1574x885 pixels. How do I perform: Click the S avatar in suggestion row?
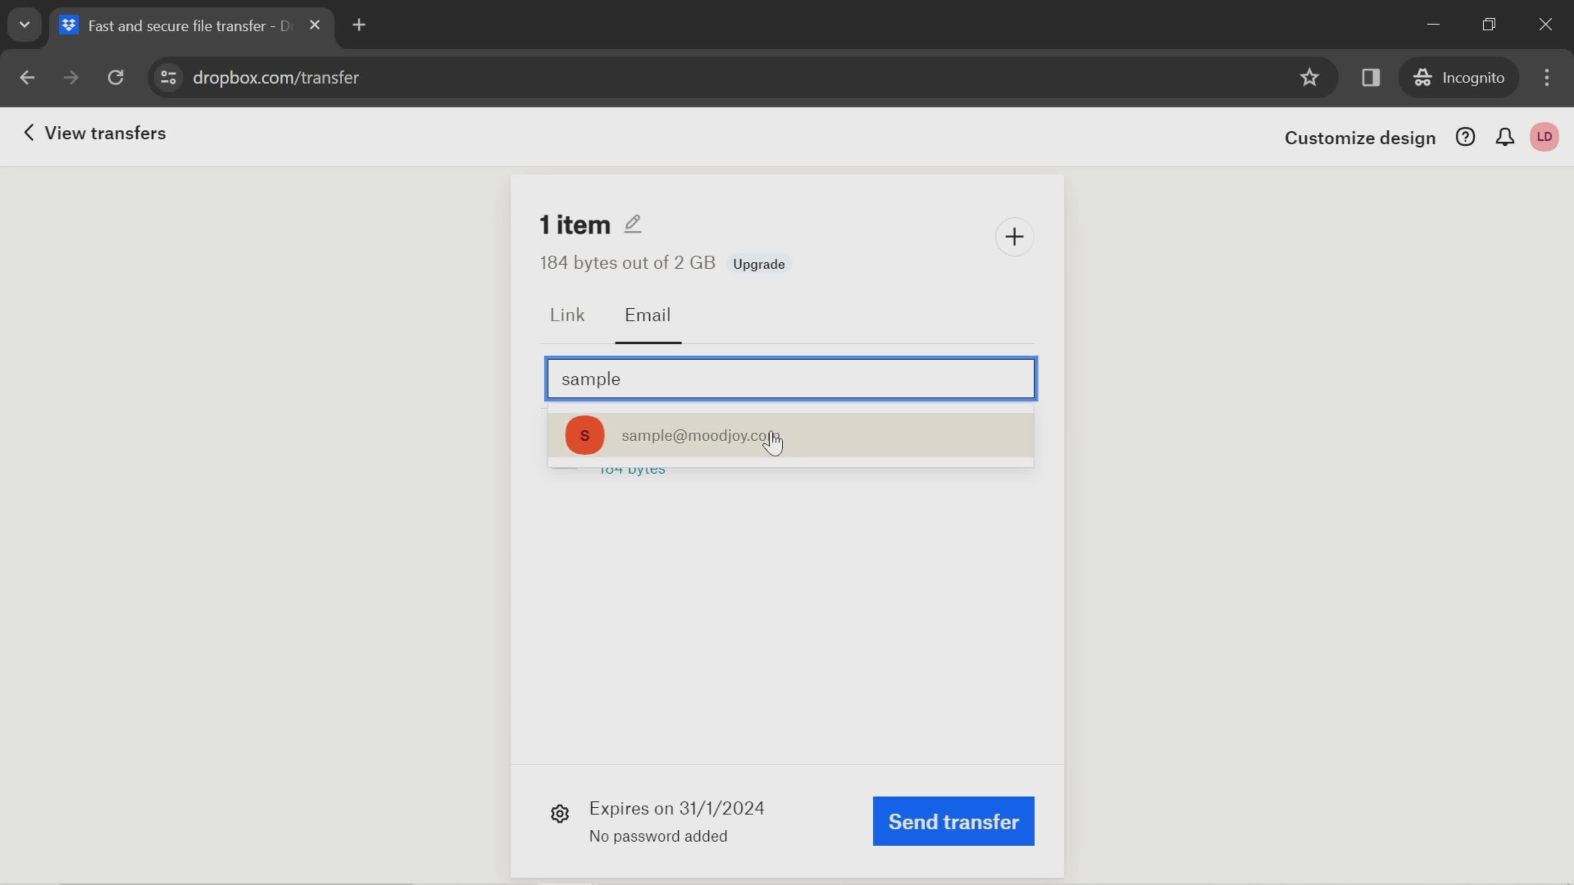point(585,436)
